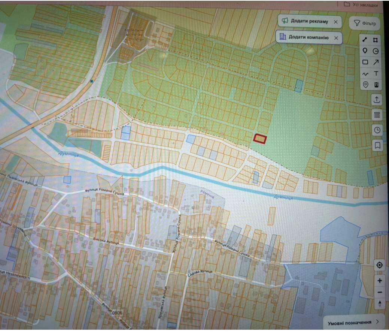The height and width of the screenshot is (332, 389).
Task: Pick the rectangle drawing tool
Action: pyautogui.click(x=365, y=62)
